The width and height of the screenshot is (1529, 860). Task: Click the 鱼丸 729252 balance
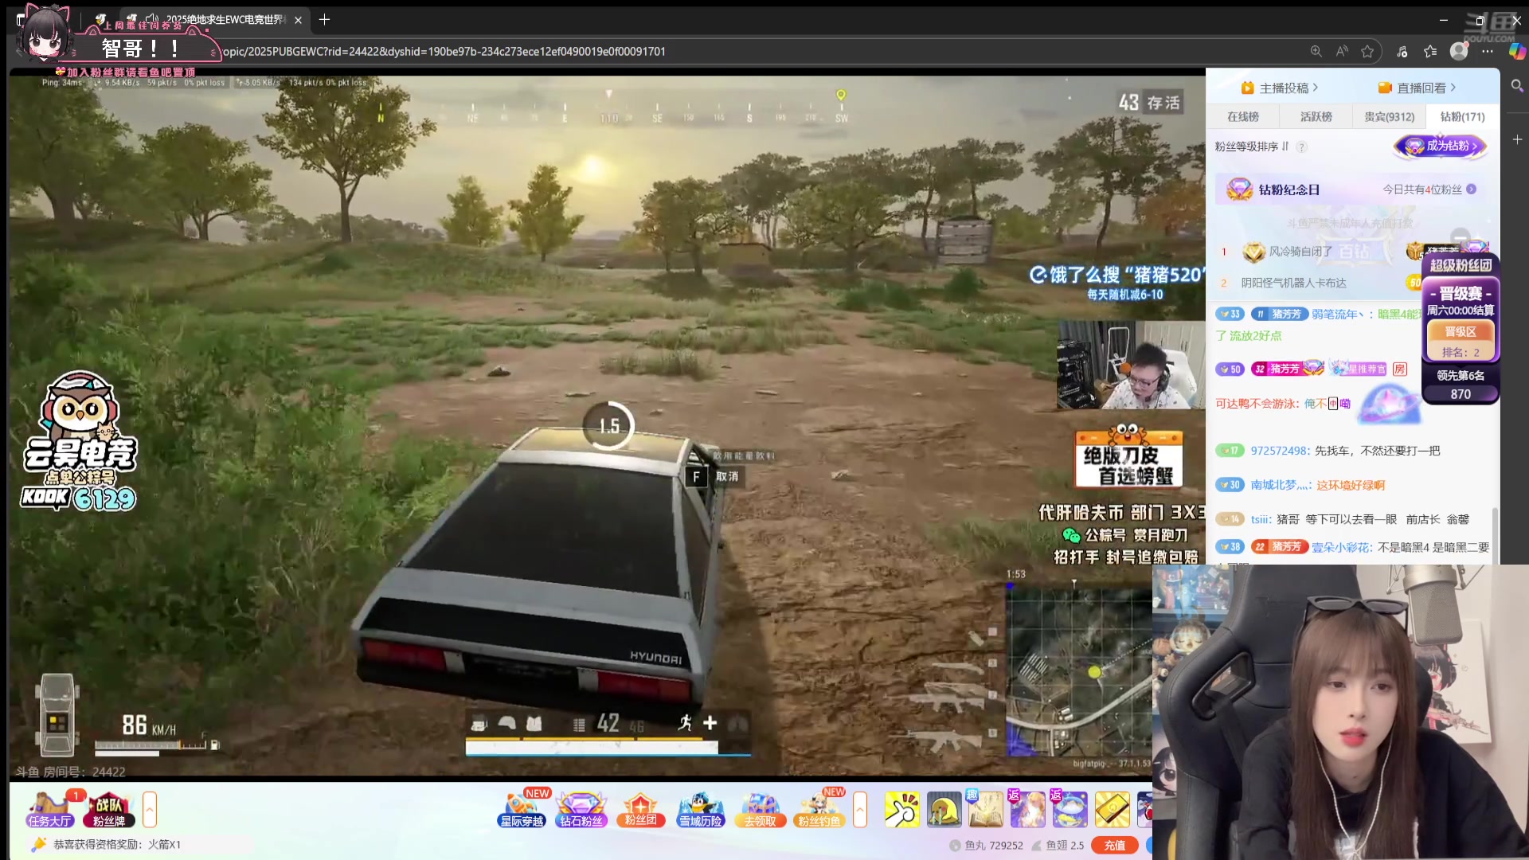tap(986, 845)
